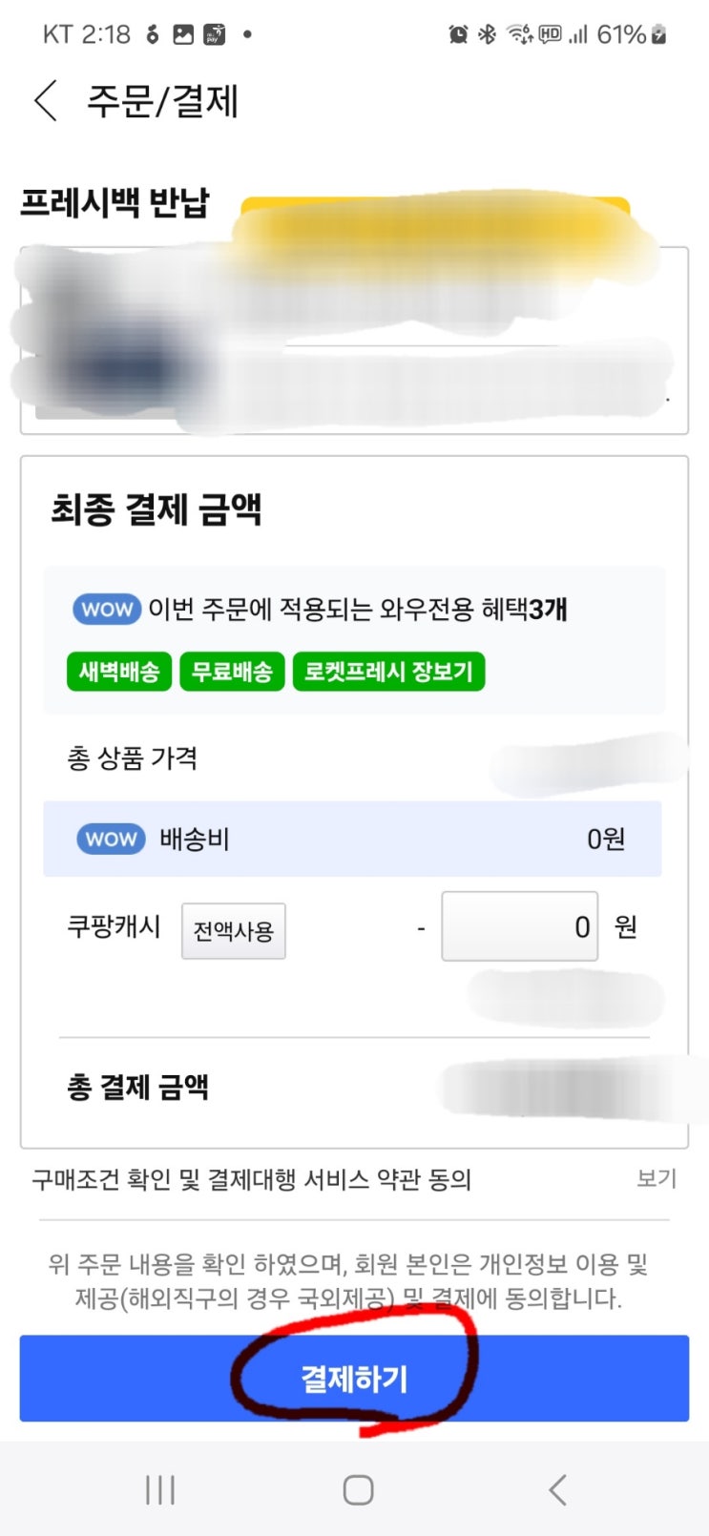Screen dimensions: 709x1536
Task: Tap the WOW badge beside 배송비
Action: [111, 839]
